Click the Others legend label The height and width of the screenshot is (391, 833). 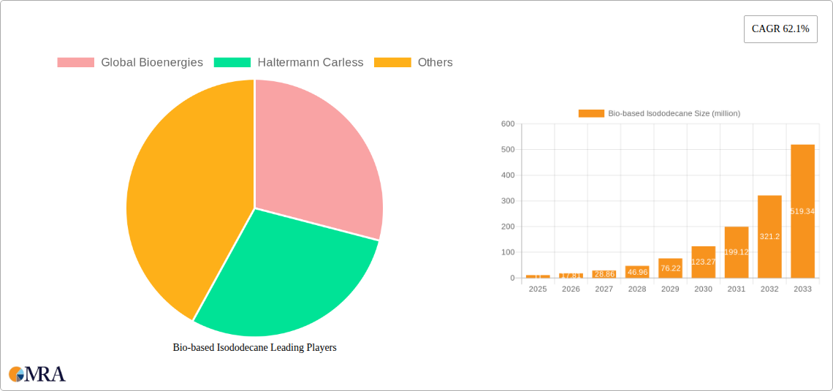click(435, 62)
